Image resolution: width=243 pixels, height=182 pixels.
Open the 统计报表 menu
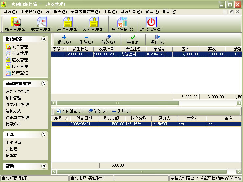(56, 12)
